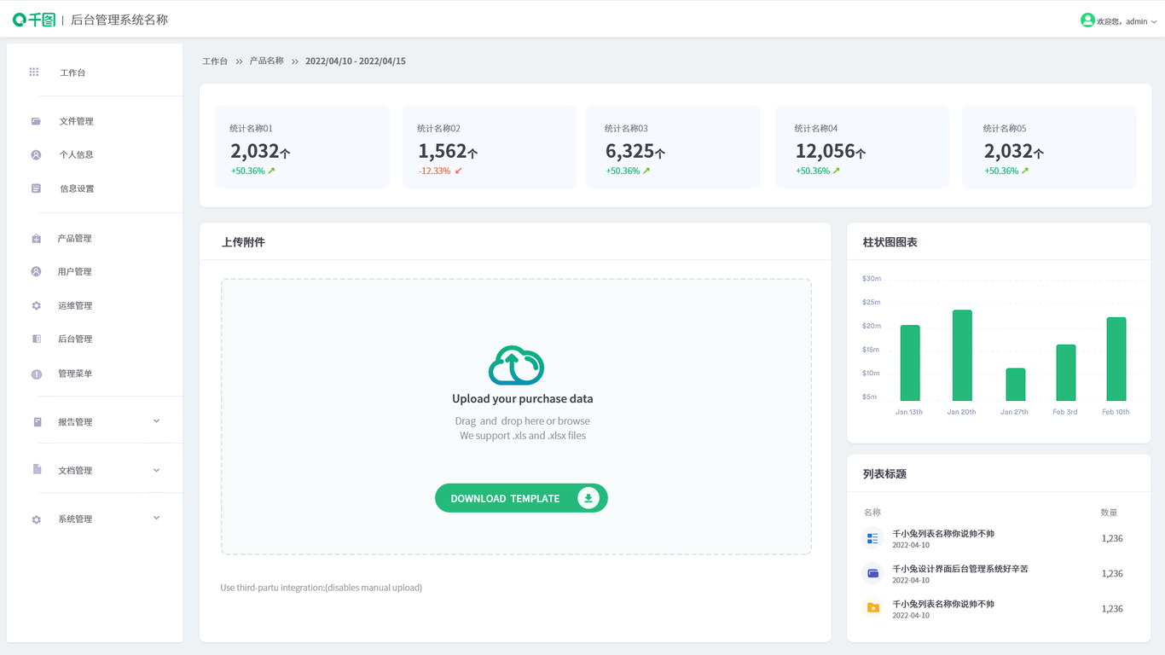Click the 统计名称02 statistic card
The image size is (1165, 655).
(x=490, y=147)
